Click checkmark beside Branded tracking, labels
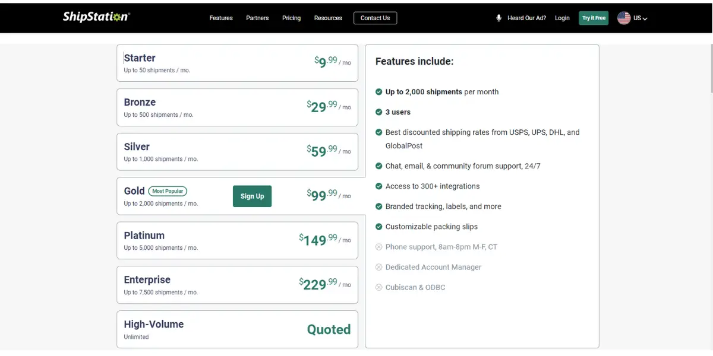This screenshot has height=356, width=713. pyautogui.click(x=379, y=206)
